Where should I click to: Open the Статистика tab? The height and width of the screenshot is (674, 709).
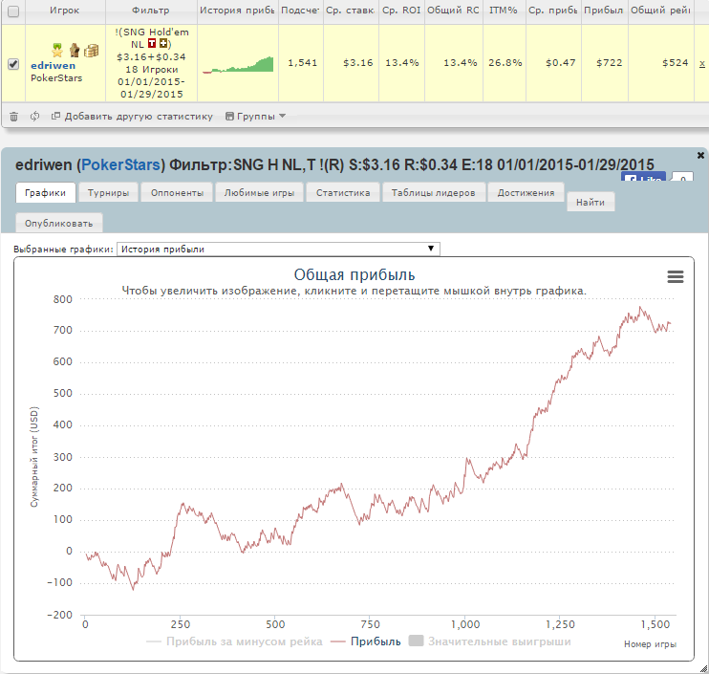(x=343, y=193)
